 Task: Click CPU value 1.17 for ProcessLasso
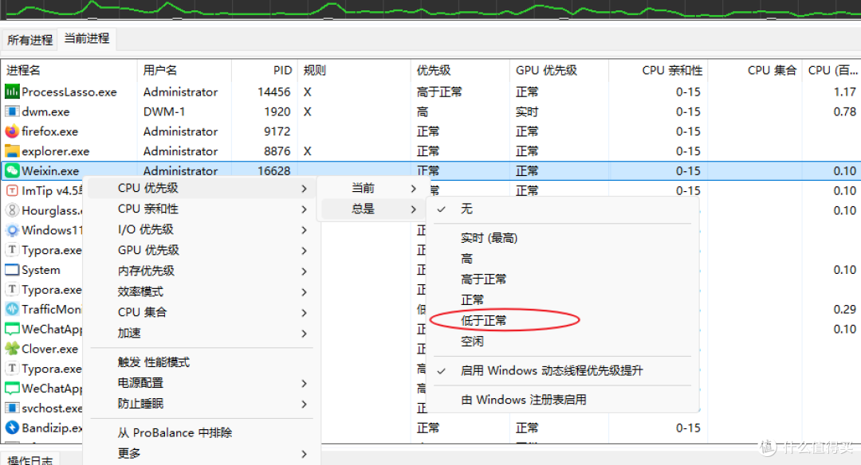point(844,92)
